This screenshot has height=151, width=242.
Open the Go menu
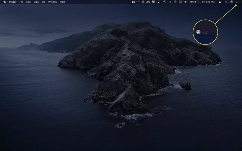[x=43, y=2]
